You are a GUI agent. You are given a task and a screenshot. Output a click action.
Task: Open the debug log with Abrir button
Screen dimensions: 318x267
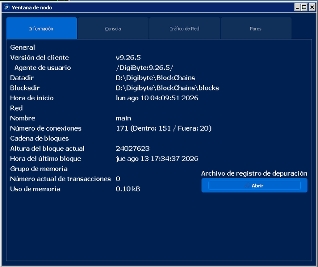coord(254,185)
